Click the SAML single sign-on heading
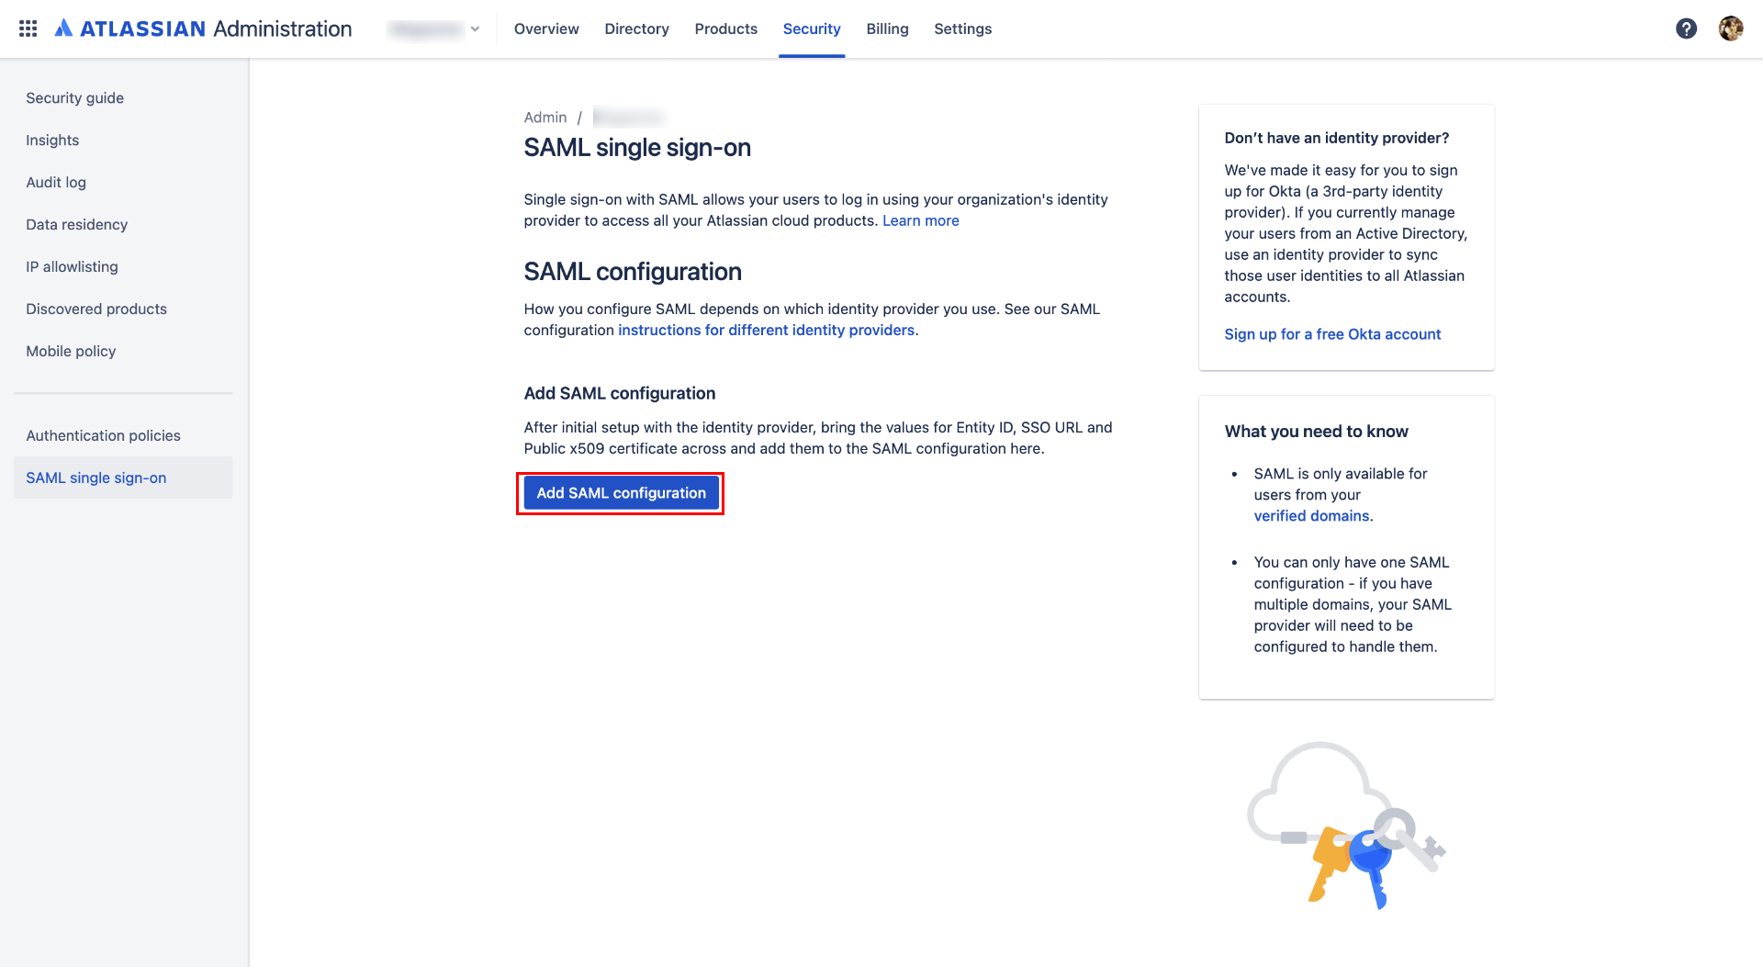The image size is (1763, 967). pyautogui.click(x=637, y=149)
